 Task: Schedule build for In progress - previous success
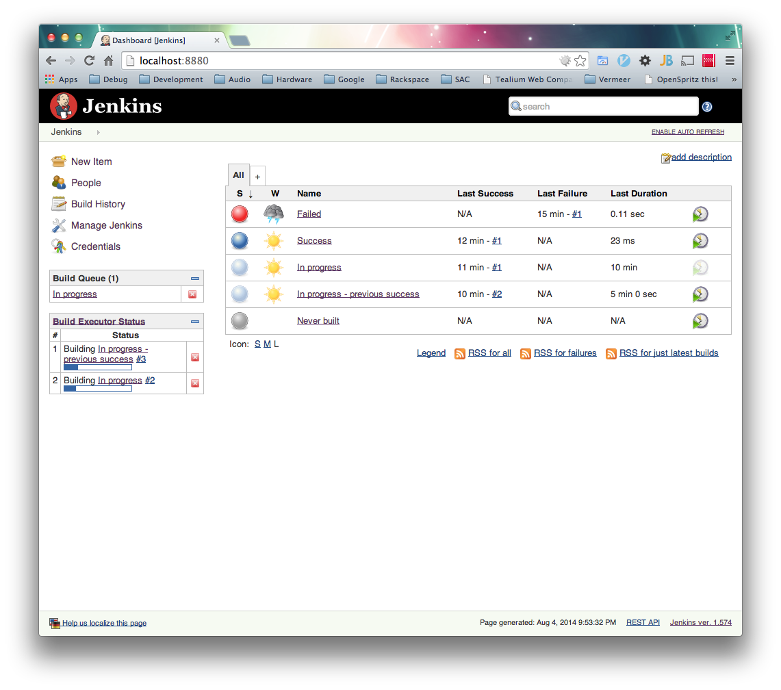tap(700, 294)
